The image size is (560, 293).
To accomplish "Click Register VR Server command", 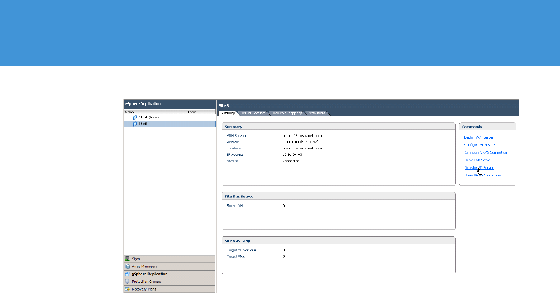I will [479, 168].
